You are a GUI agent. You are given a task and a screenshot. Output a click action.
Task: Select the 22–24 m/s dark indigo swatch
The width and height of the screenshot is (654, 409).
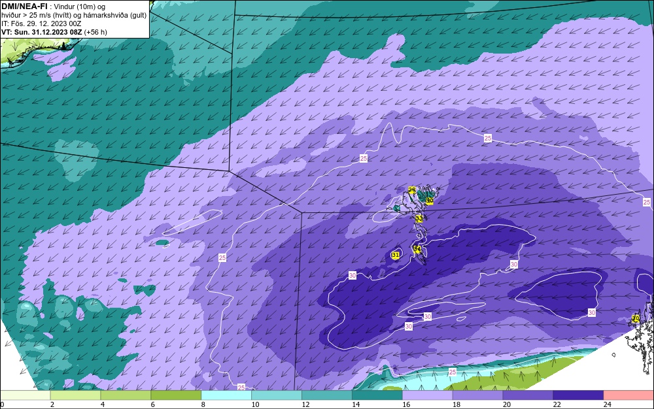[x=578, y=395]
